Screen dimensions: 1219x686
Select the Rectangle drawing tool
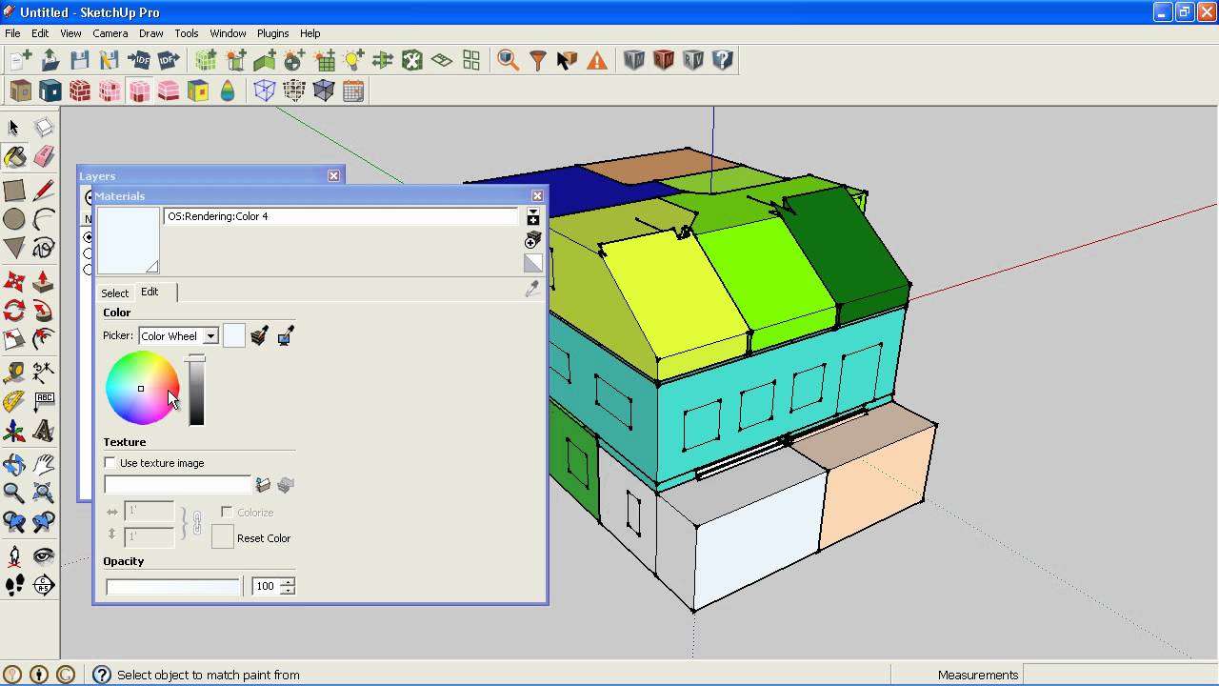click(x=14, y=191)
